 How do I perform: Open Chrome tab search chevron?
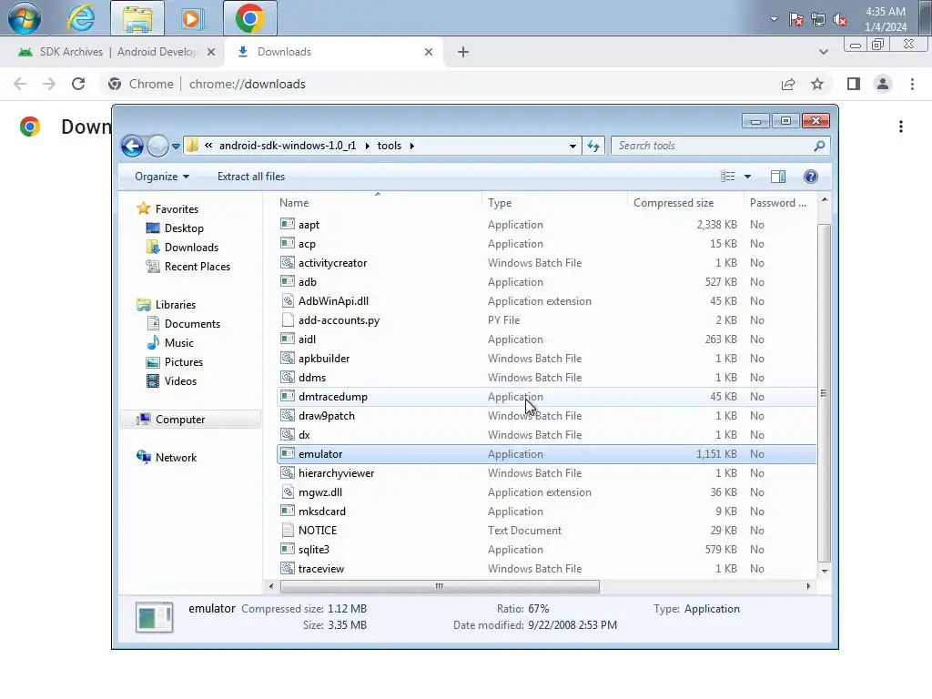coord(823,52)
